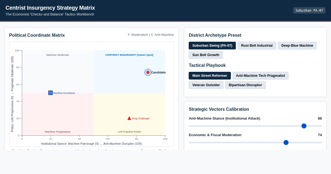Viewport: 331px width, 174px height.
Task: Click the Economic & Fiscal Moderation value 74
Action: [x=320, y=135]
